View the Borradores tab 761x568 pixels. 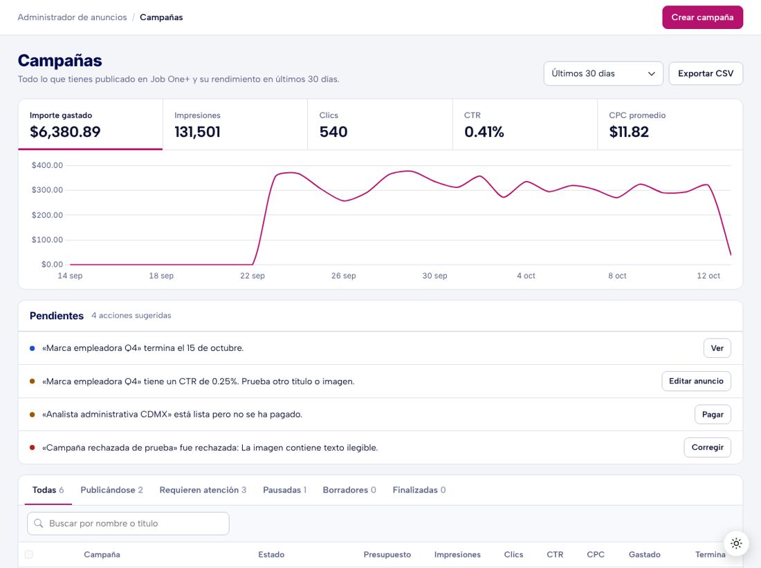(x=349, y=490)
